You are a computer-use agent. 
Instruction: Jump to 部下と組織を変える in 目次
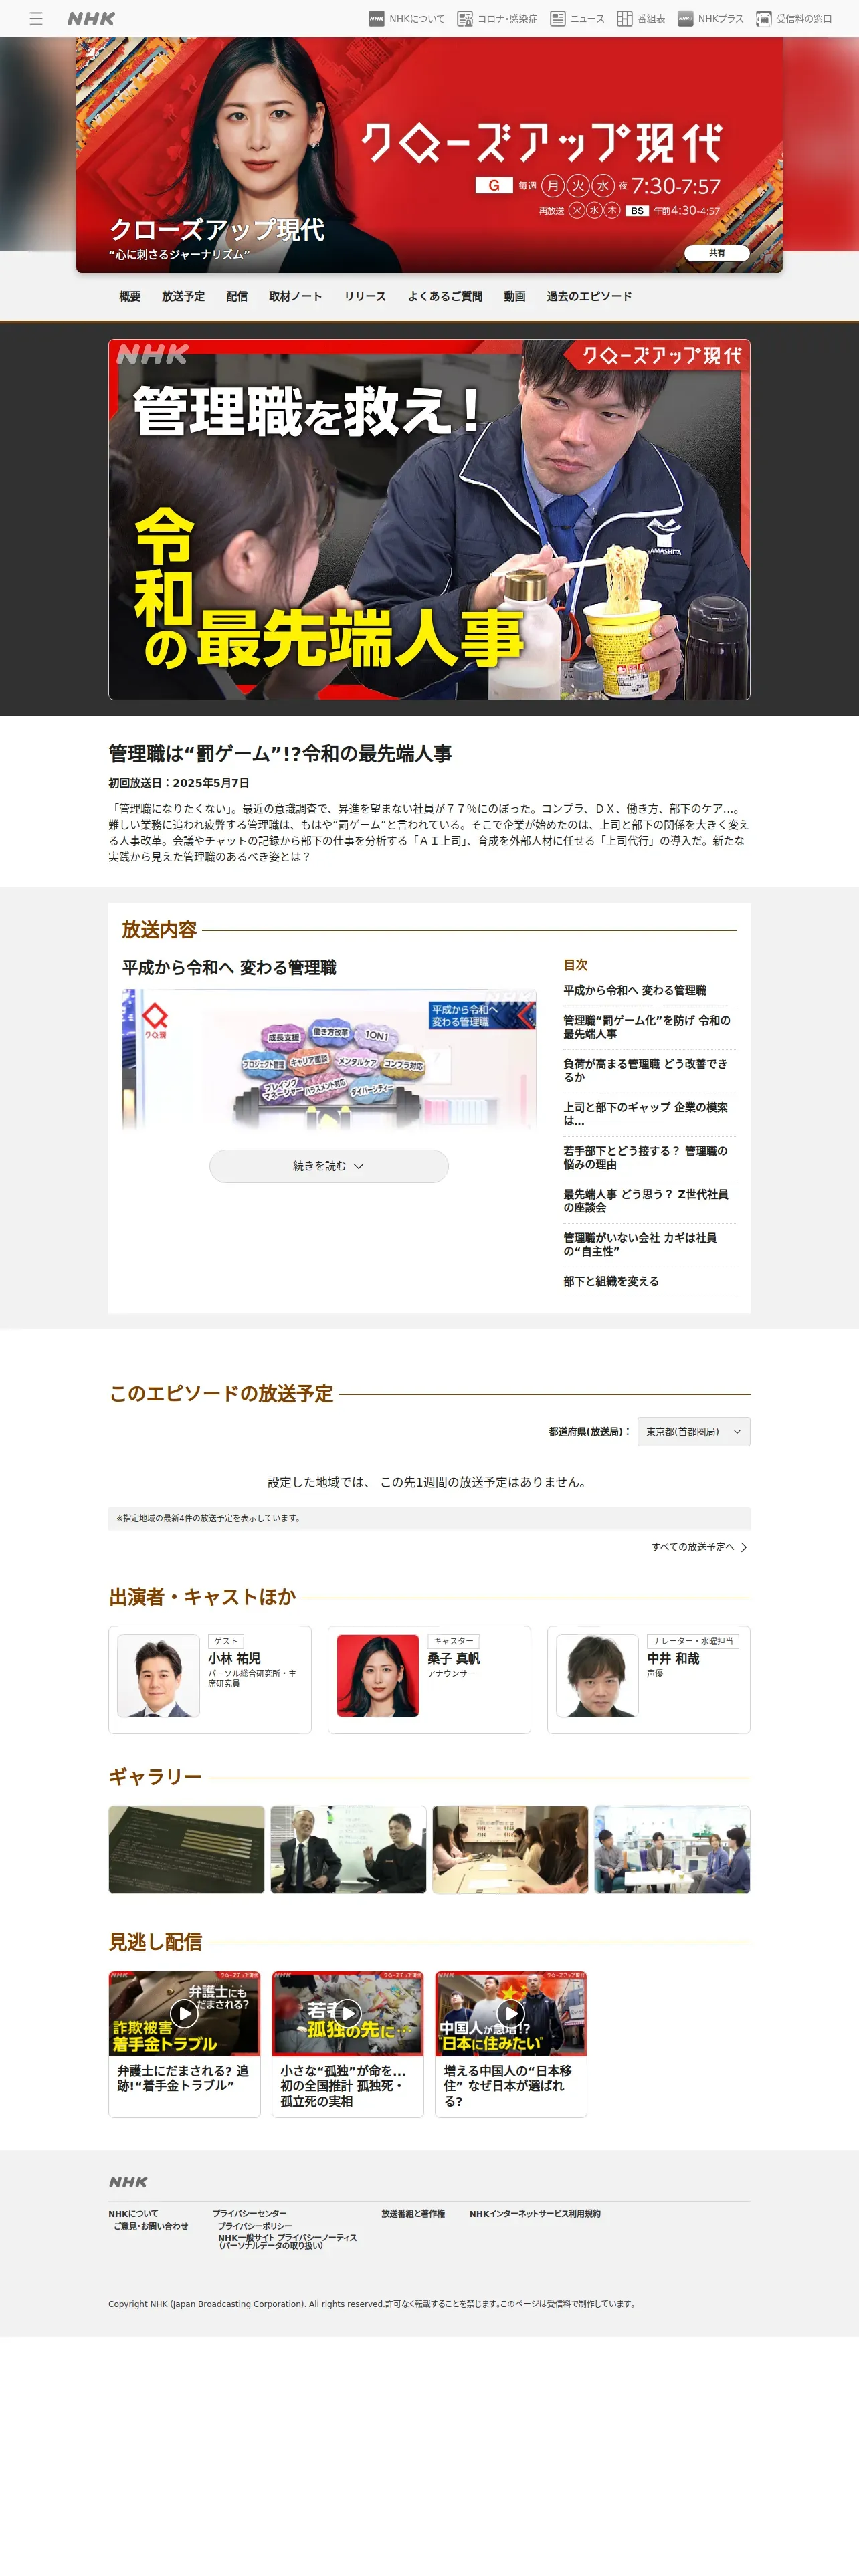tap(611, 1281)
